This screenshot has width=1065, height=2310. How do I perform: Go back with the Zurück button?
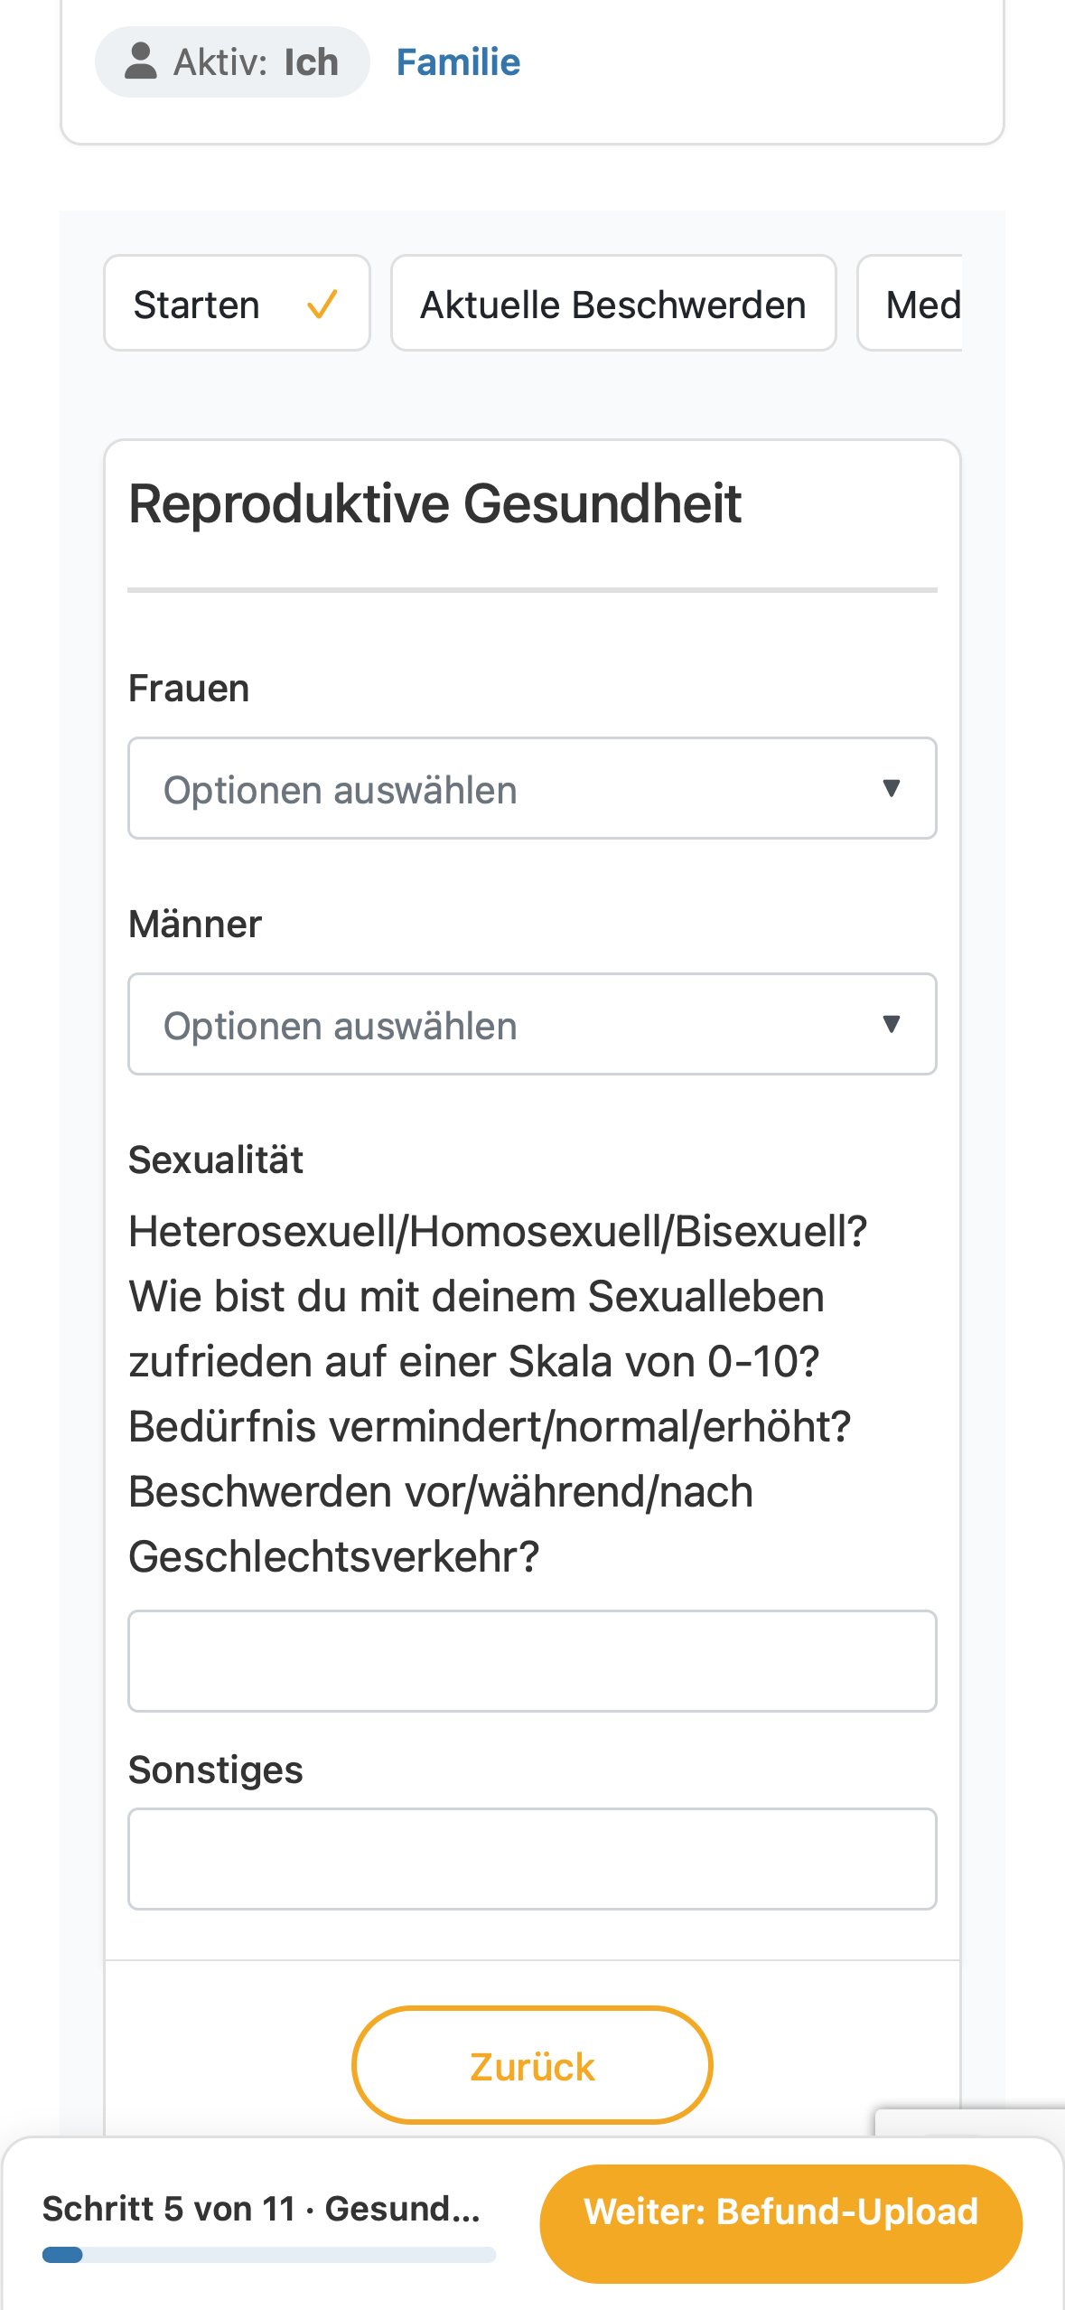pyautogui.click(x=532, y=2065)
